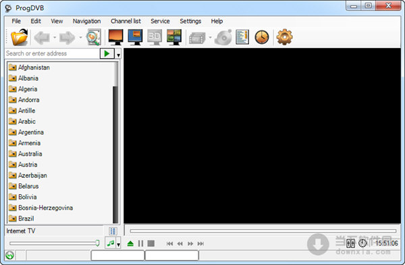Viewport: 405px width, 265px height.
Task: Click the channel list vertical scrollbar
Action: click(x=115, y=142)
